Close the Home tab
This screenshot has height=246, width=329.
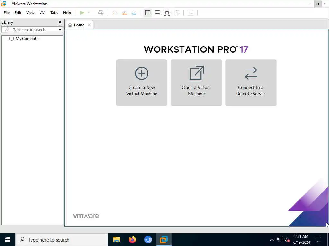(x=89, y=25)
